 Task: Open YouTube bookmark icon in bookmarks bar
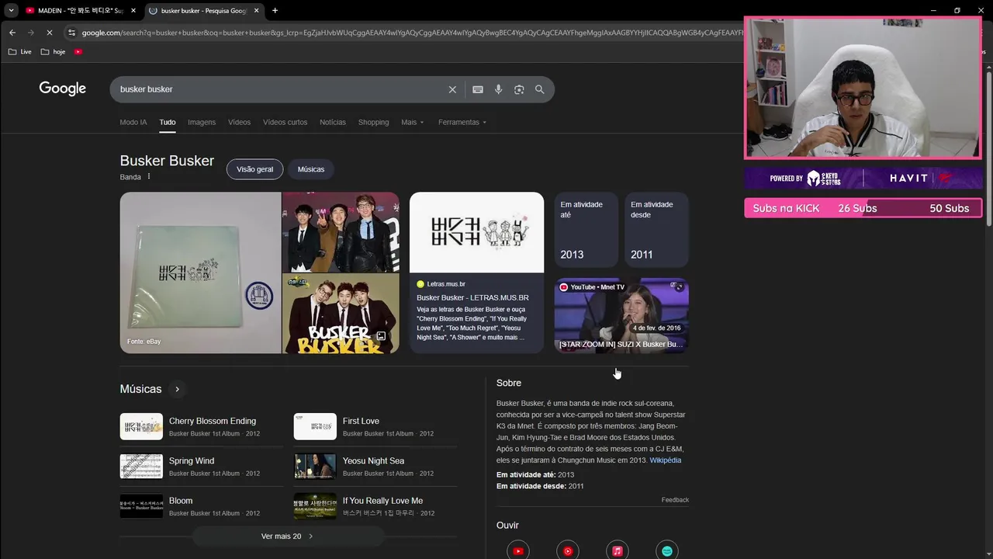point(78,51)
